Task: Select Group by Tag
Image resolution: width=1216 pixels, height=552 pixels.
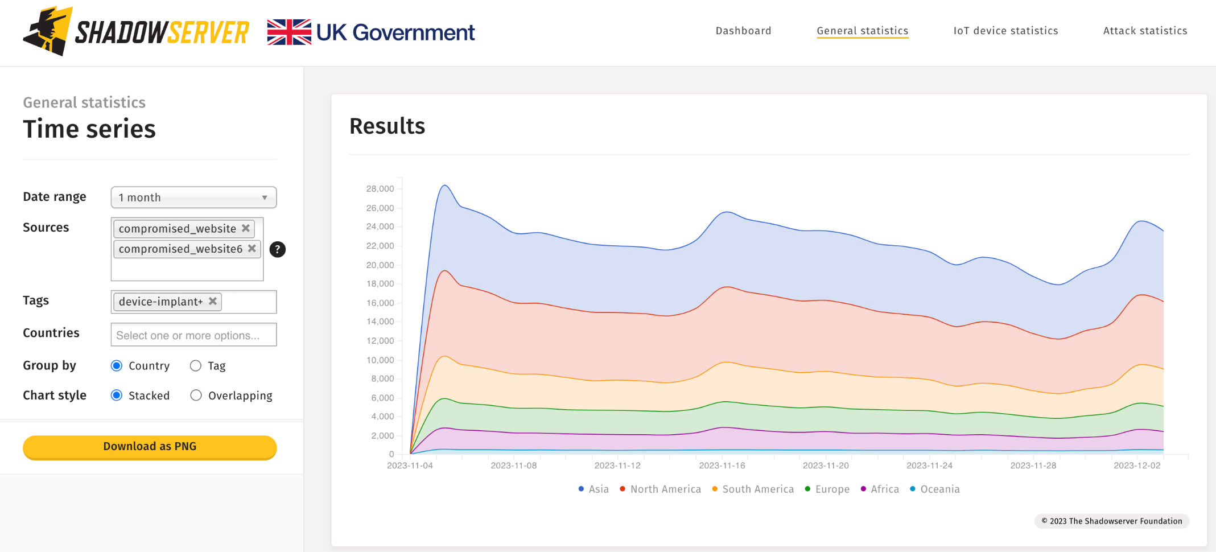Action: (196, 365)
